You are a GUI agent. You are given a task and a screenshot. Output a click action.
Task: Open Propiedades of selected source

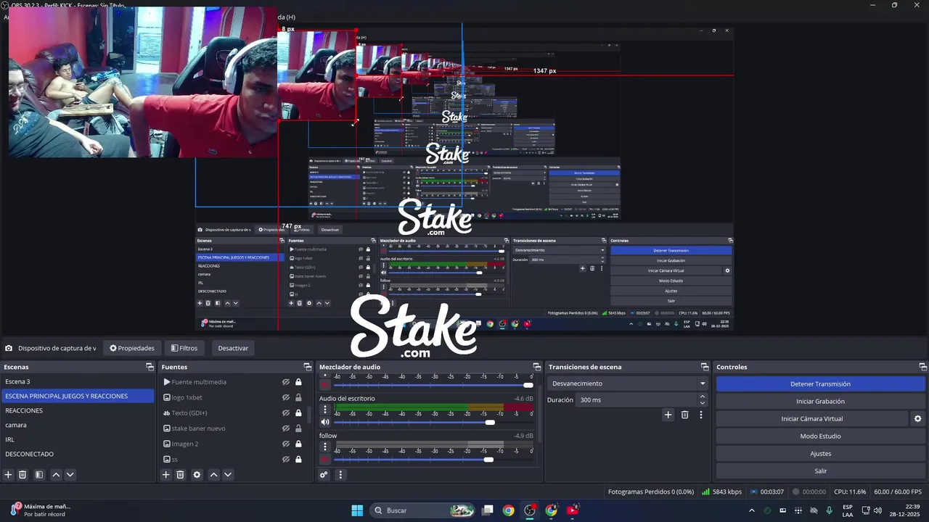pyautogui.click(x=132, y=348)
